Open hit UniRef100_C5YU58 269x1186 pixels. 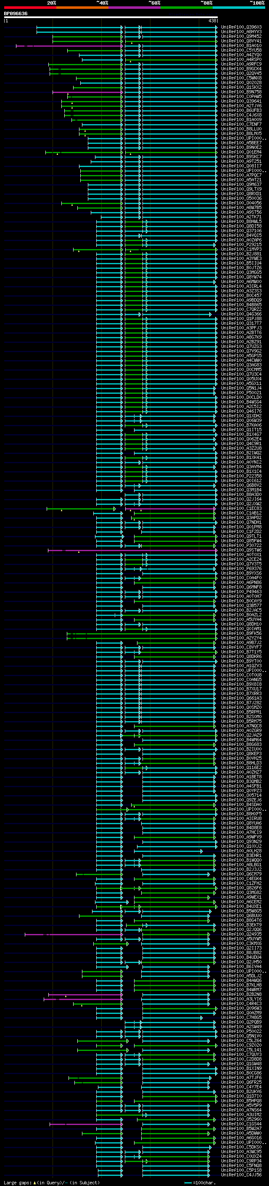tap(241, 50)
